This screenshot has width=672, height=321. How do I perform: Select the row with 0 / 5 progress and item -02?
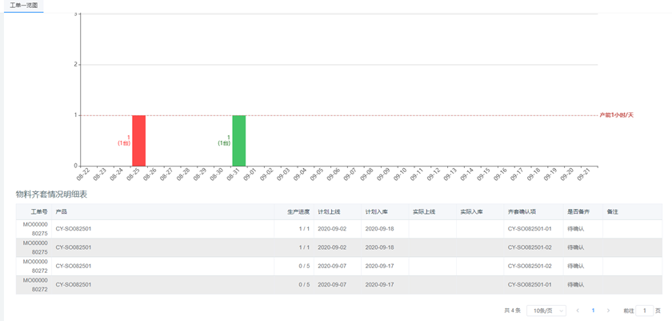click(x=320, y=266)
